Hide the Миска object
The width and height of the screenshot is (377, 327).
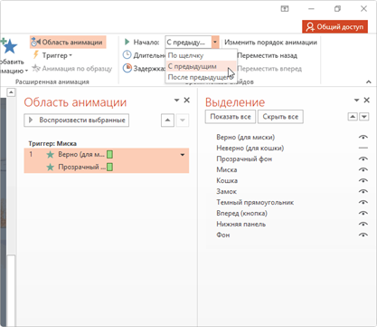(363, 169)
